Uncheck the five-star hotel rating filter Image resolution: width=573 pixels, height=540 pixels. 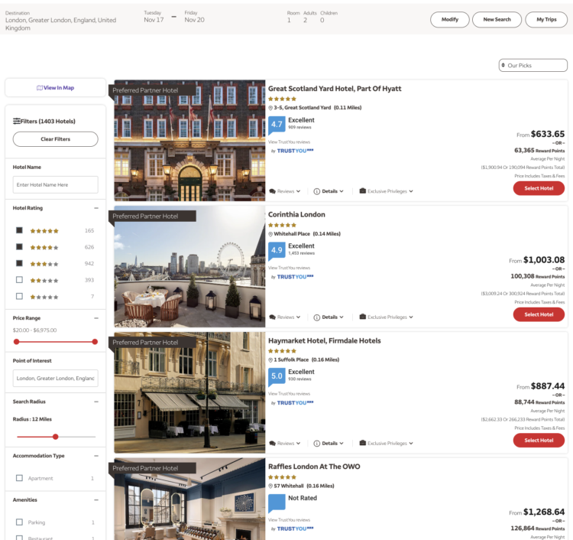pos(19,230)
